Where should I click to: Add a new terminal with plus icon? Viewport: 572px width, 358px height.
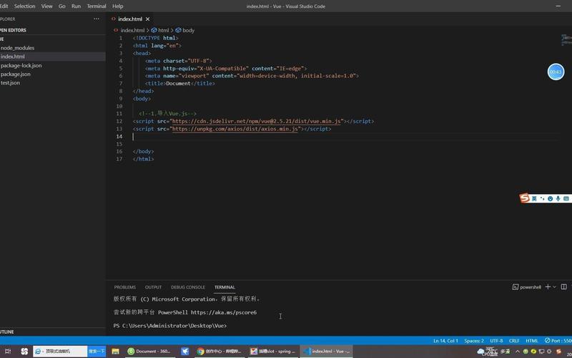(x=548, y=287)
